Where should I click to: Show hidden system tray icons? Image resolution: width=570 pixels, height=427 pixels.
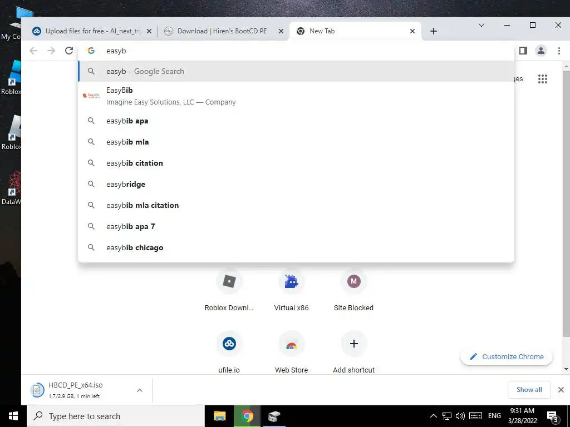[433, 416]
